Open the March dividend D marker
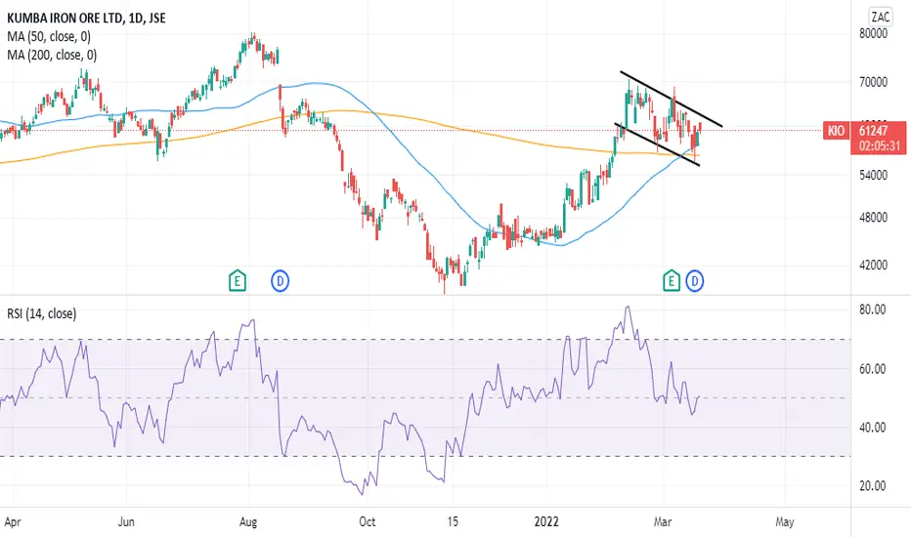Screen dimensions: 911x537 694,281
